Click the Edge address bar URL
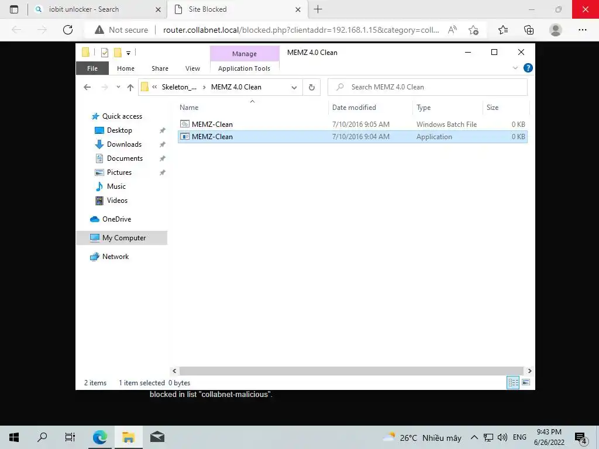This screenshot has height=449, width=599. pyautogui.click(x=301, y=30)
